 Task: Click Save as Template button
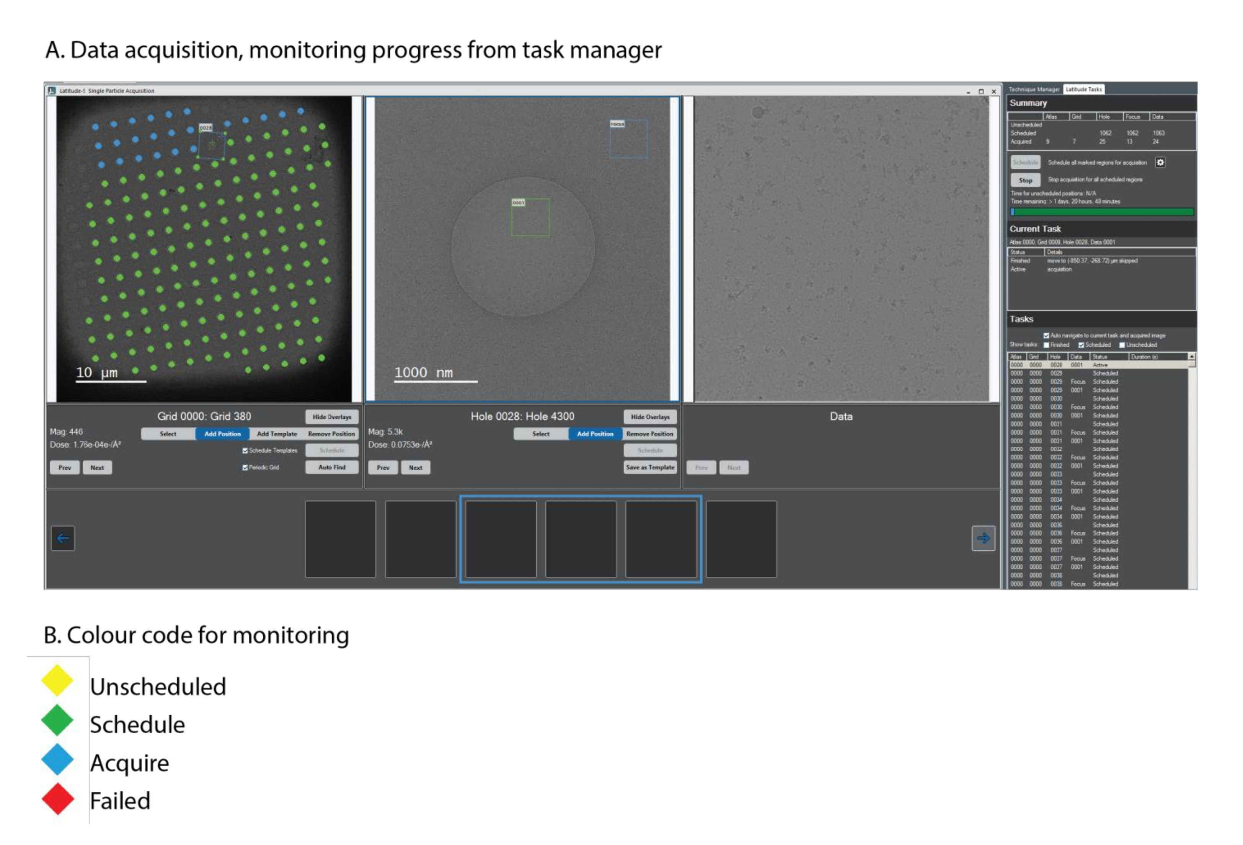pyautogui.click(x=650, y=467)
